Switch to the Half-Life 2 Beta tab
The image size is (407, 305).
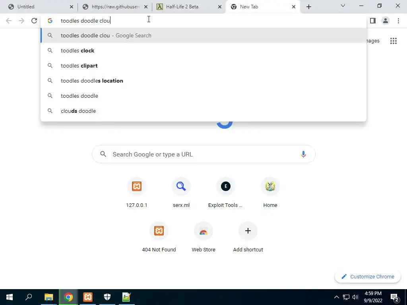click(x=188, y=7)
